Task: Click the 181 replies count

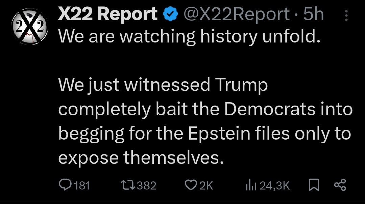Action: [x=81, y=185]
